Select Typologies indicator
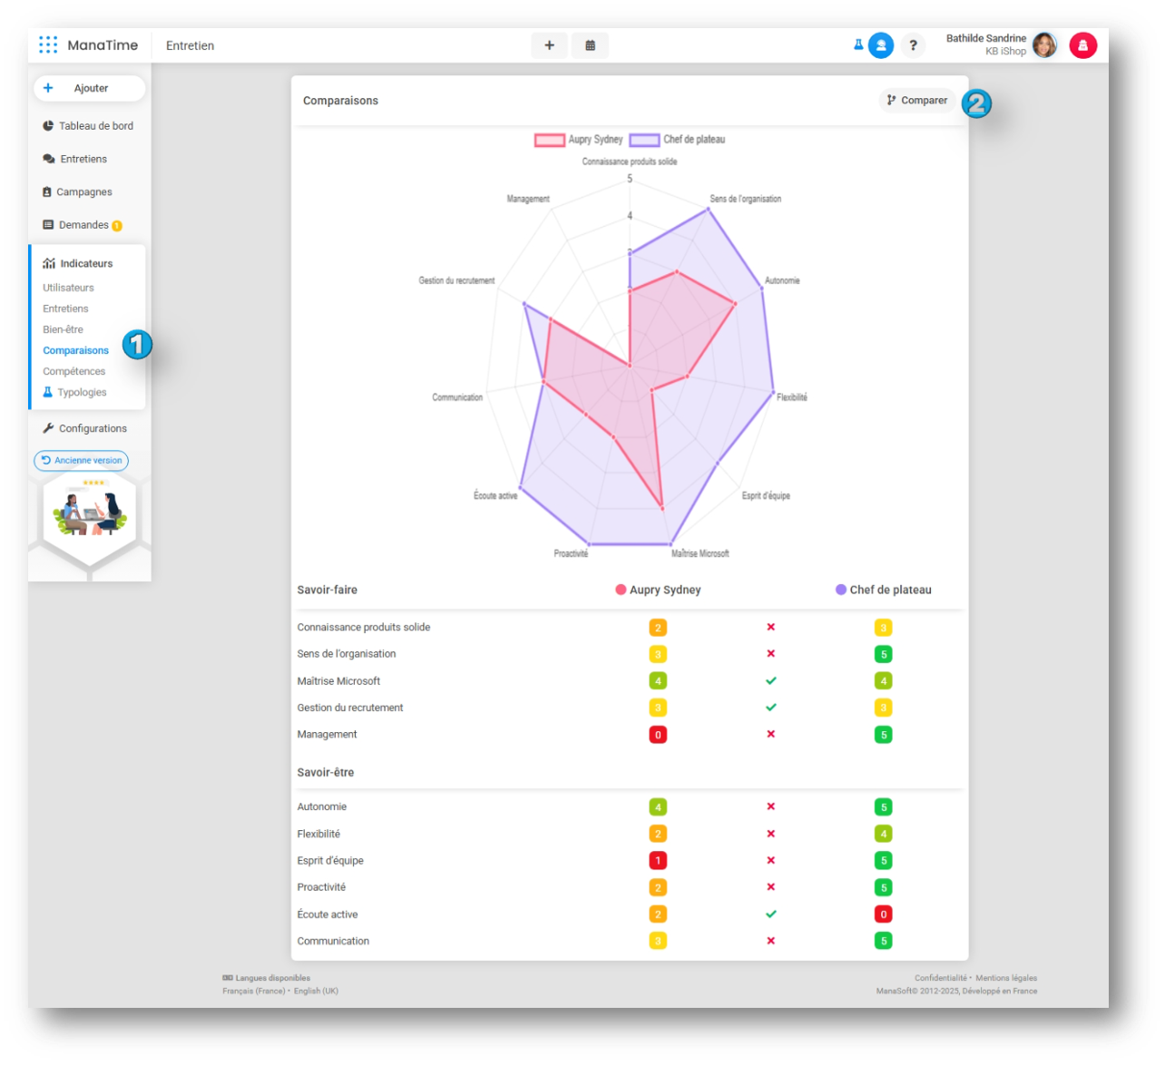This screenshot has height=1065, width=1165. coord(74,392)
